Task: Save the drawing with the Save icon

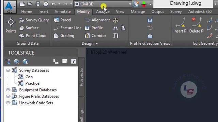Action: [x=38, y=4]
